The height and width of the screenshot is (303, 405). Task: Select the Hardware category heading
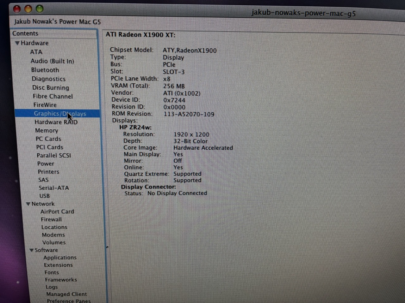coord(35,43)
